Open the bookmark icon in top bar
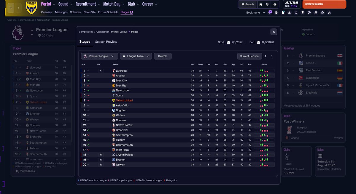The height and width of the screenshot is (194, 356). pos(260,4)
